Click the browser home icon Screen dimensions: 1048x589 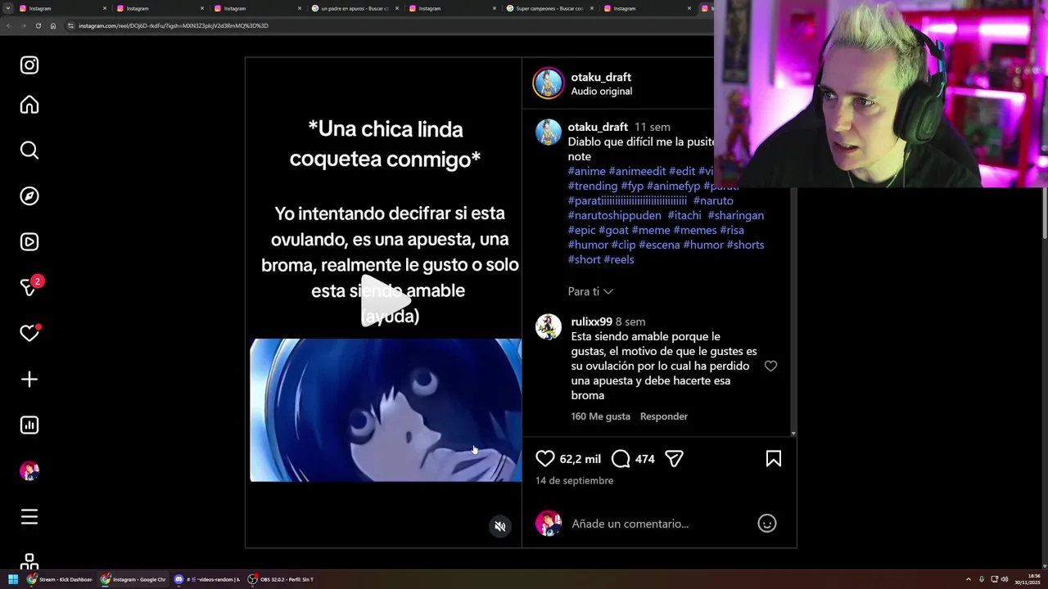53,25
